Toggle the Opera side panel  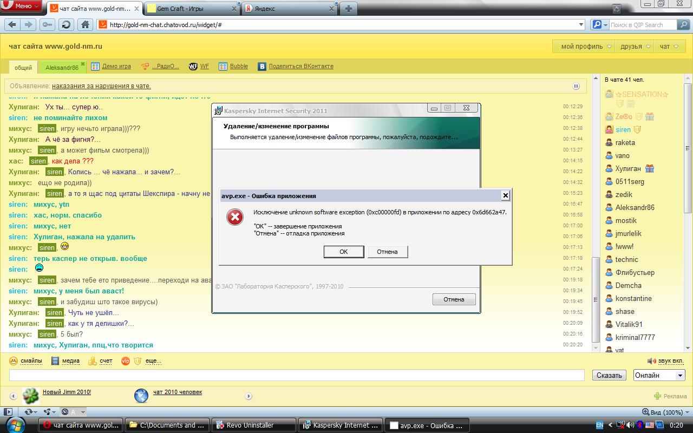(8, 412)
